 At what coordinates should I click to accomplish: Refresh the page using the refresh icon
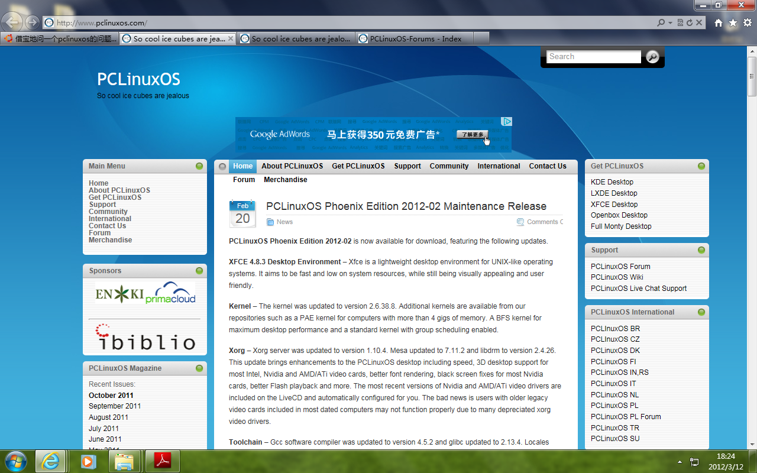coord(690,23)
